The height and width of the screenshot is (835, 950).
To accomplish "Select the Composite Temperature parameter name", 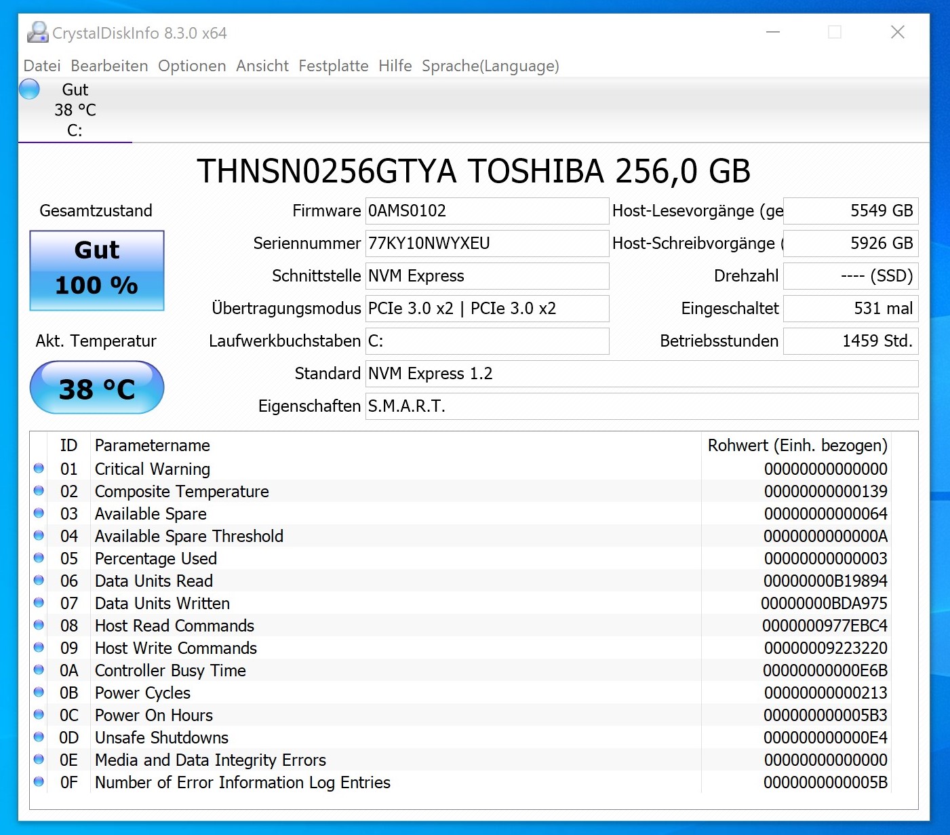I will click(x=182, y=491).
